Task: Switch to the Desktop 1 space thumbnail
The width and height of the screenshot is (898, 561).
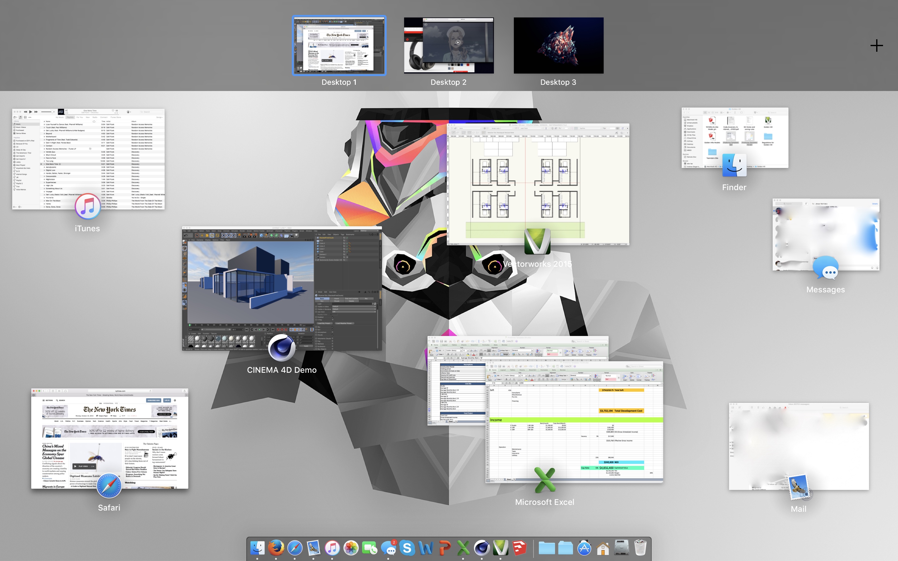Action: (x=339, y=45)
